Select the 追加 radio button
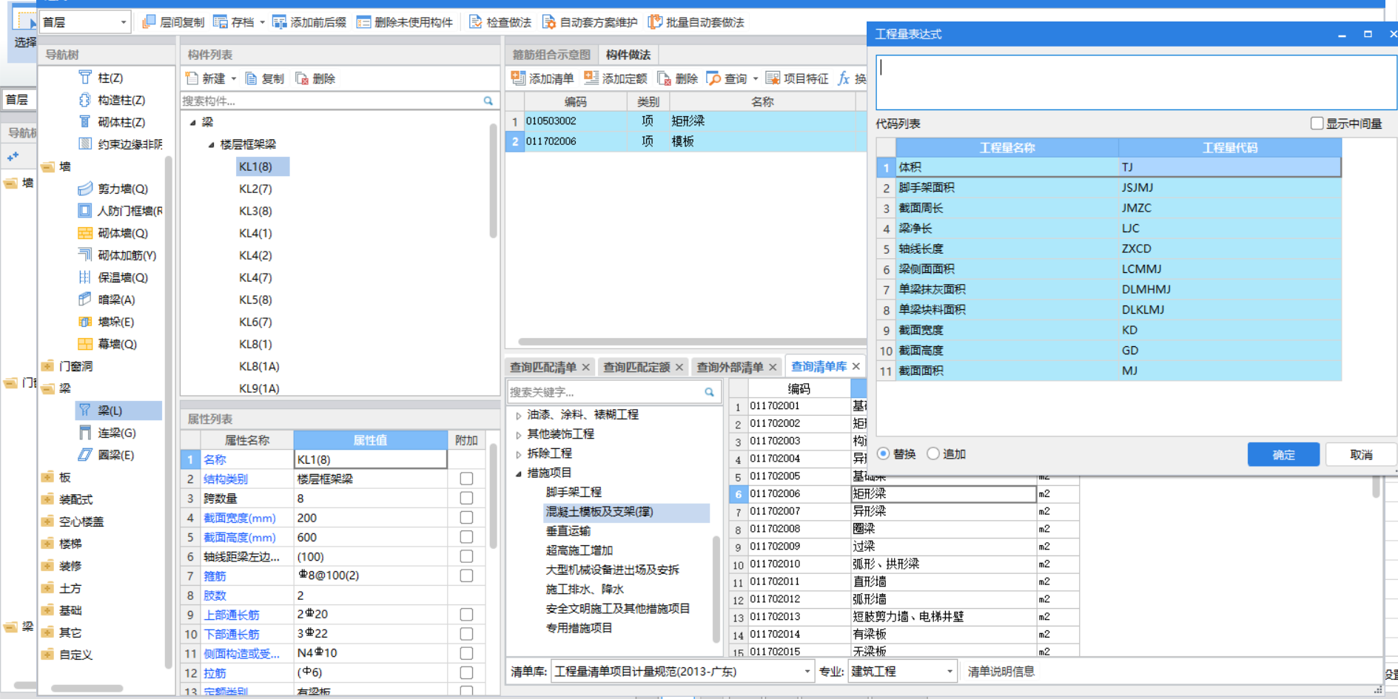This screenshot has height=699, width=1398. pos(933,453)
